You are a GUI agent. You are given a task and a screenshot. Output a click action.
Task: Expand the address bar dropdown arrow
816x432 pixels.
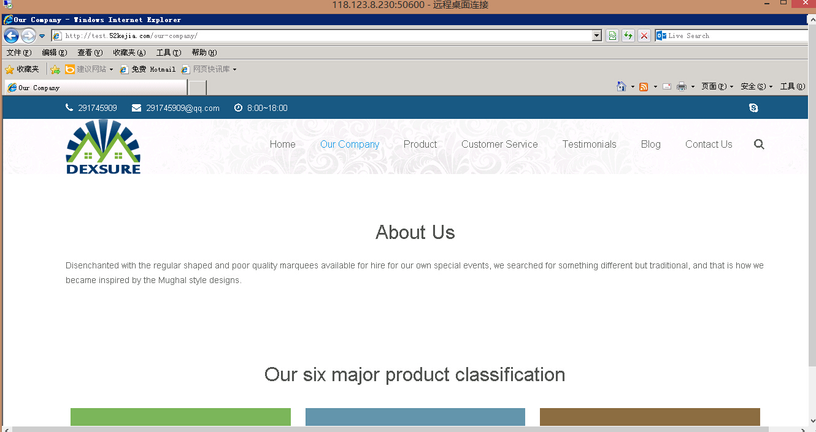[x=596, y=36]
